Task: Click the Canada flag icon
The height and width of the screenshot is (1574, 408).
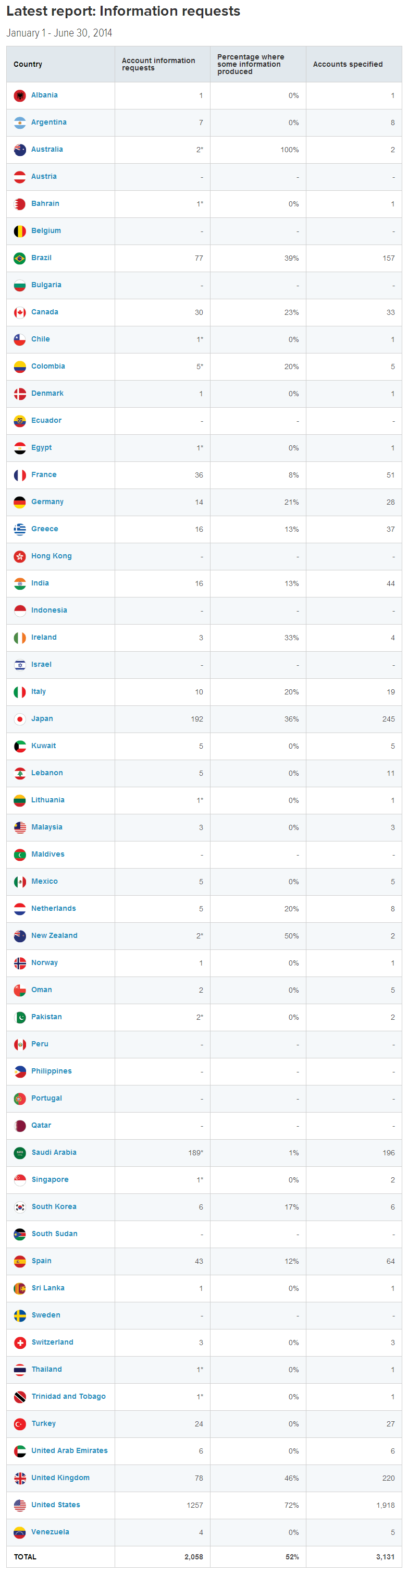Action: tap(20, 312)
